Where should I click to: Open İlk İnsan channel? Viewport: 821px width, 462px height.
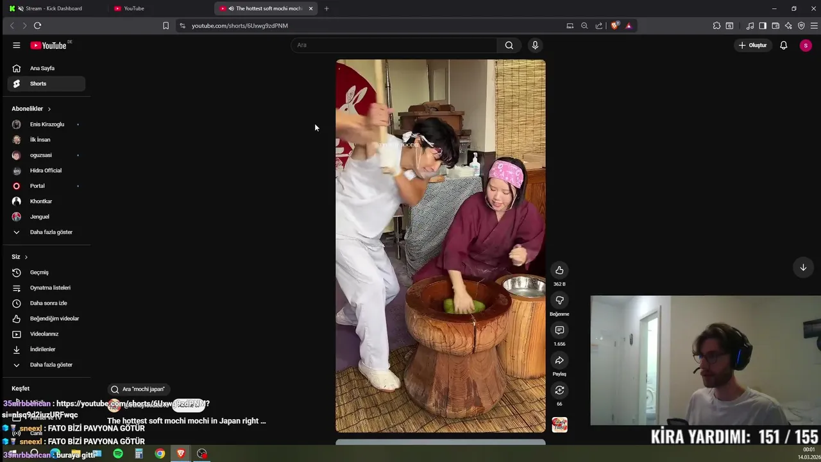pos(46,140)
